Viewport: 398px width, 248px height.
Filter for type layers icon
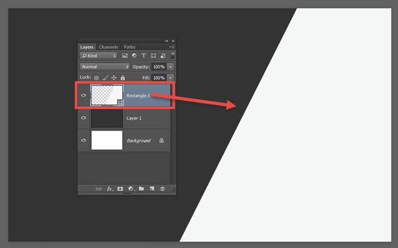[x=144, y=55]
